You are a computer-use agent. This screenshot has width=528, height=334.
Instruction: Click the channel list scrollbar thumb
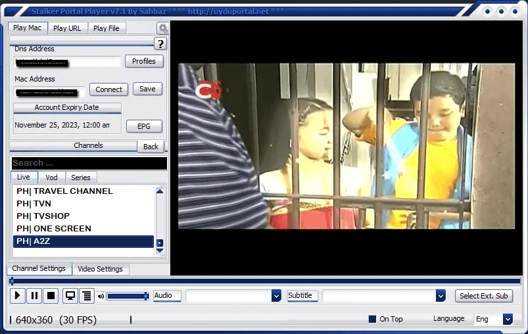tap(160, 243)
